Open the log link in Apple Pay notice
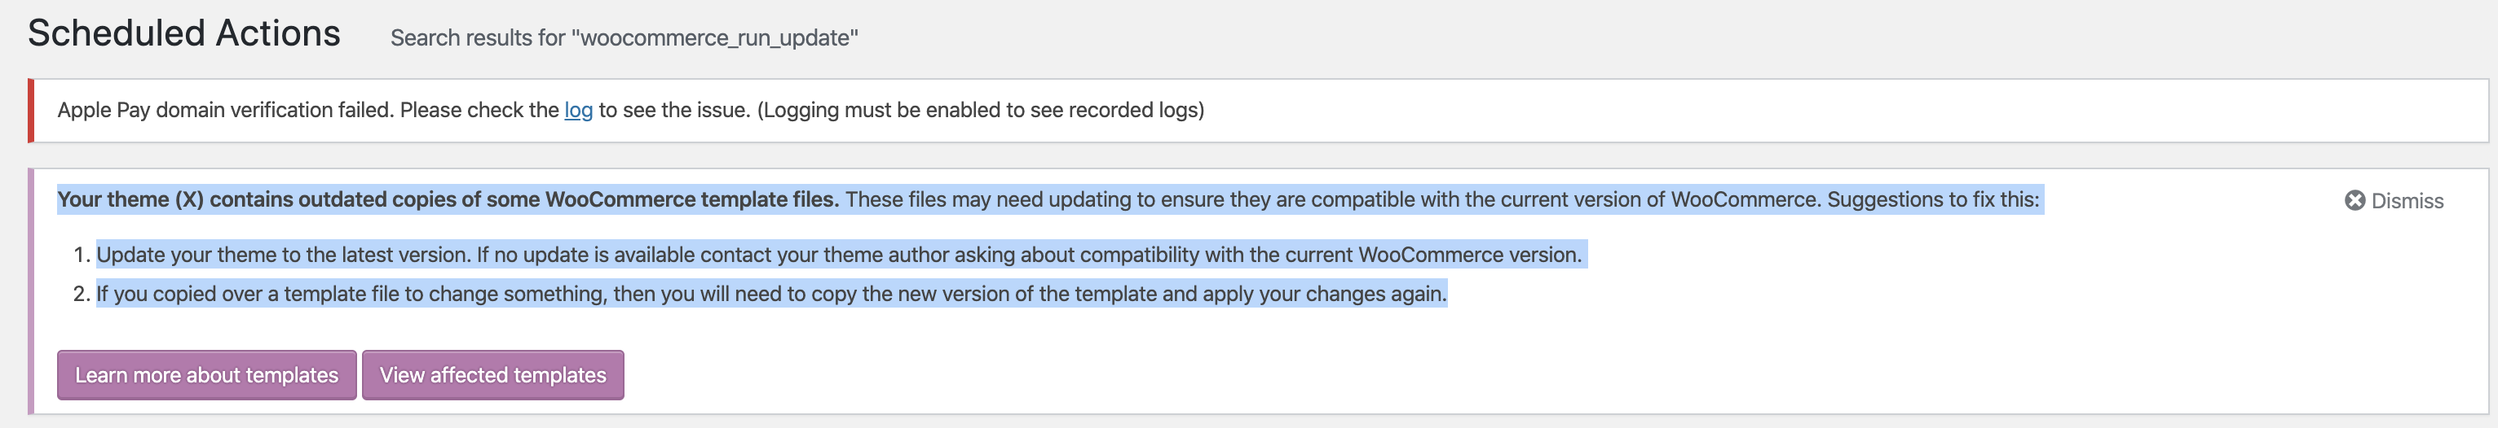The height and width of the screenshot is (428, 2498). point(578,111)
